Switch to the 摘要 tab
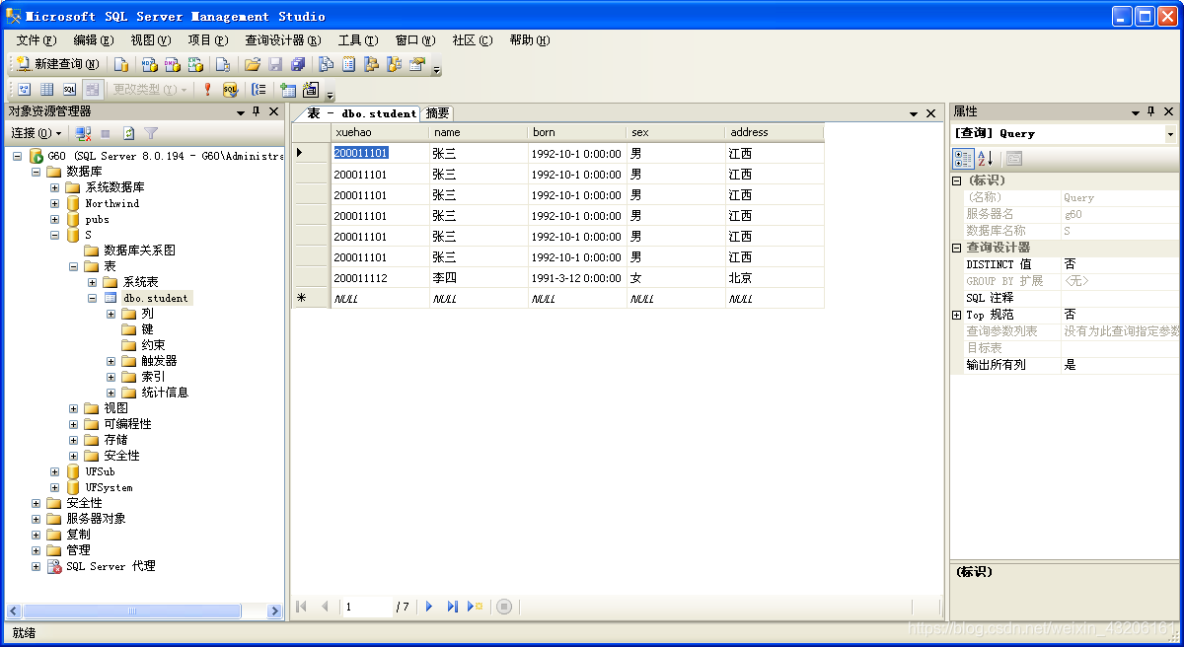The width and height of the screenshot is (1184, 647). [437, 113]
